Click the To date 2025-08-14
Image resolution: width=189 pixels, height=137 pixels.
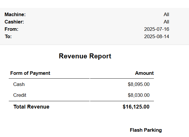(x=157, y=36)
